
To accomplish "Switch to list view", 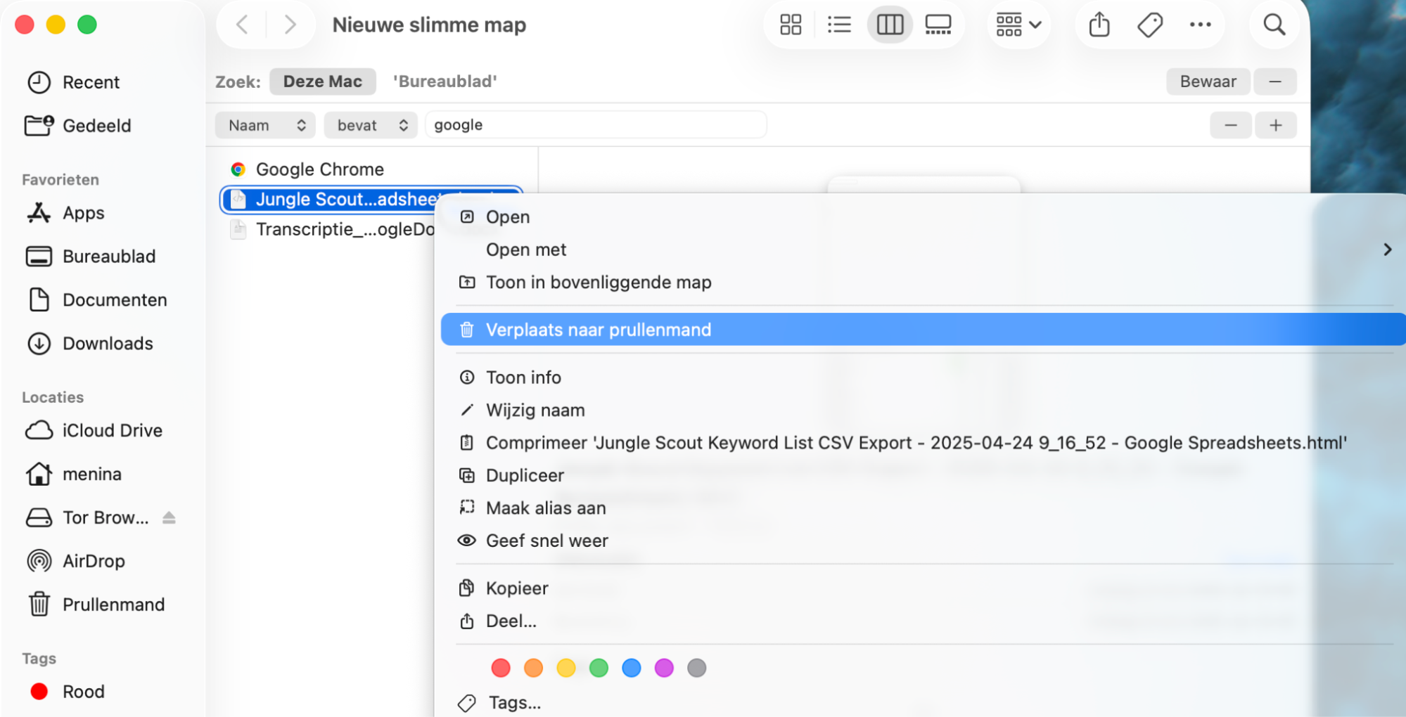I will click(839, 24).
